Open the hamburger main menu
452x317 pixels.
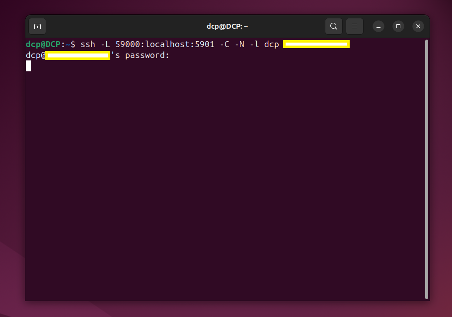[355, 26]
